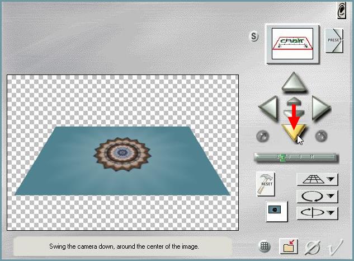Image resolution: width=354 pixels, height=261 pixels.
Task: Click the round rotate knob right of the down arrow
Action: pos(321,136)
